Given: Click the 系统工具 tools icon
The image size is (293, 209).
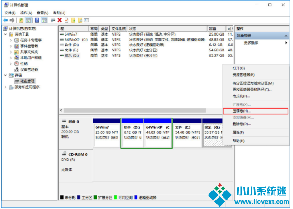Looking at the screenshot, I should pyautogui.click(x=11, y=34).
